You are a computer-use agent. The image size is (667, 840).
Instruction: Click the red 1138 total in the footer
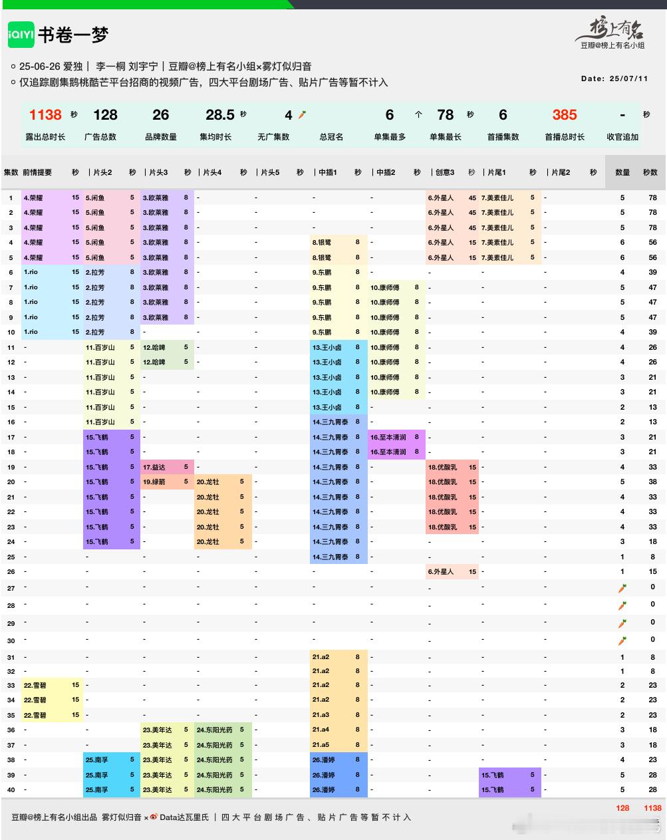(x=652, y=808)
